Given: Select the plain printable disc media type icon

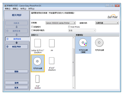Looking at the screenshot, I should coord(99,42).
